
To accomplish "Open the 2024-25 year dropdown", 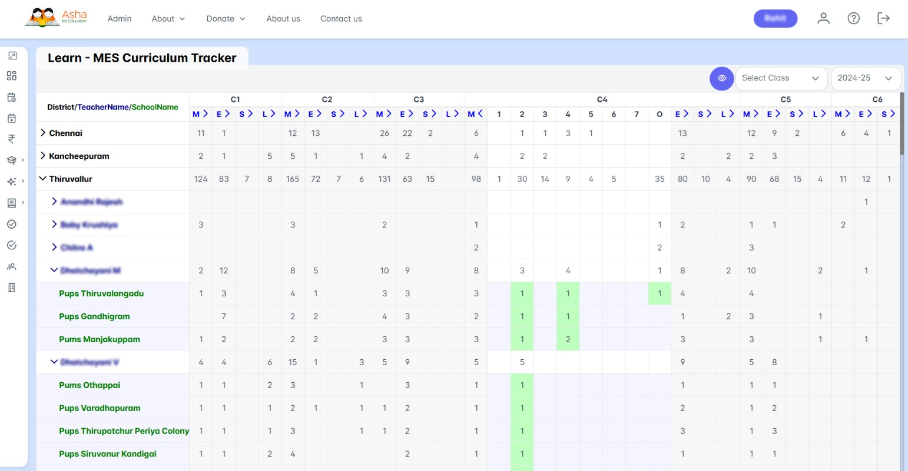I will 864,78.
